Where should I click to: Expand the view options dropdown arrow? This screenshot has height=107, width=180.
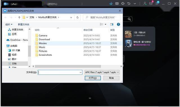(x=105, y=24)
